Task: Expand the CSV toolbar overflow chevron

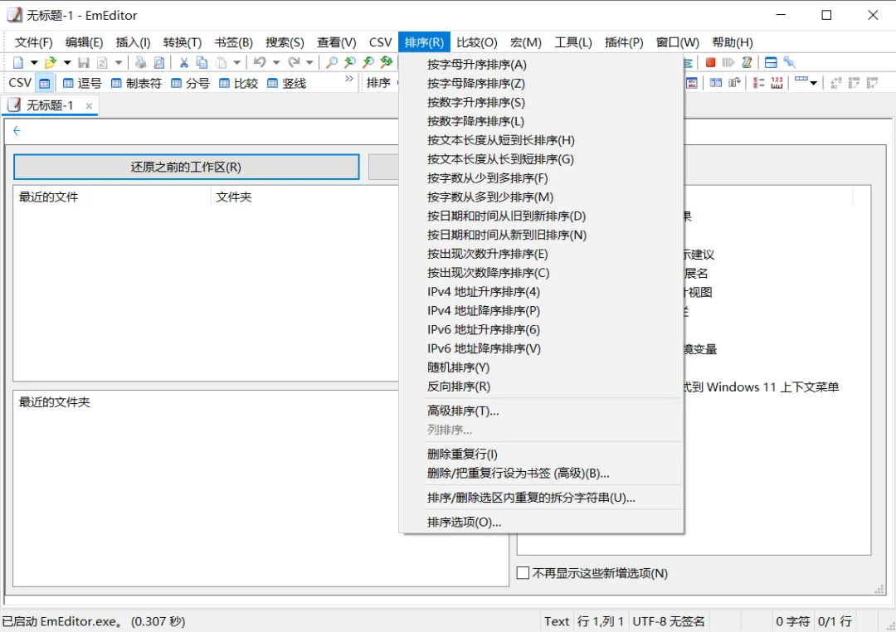Action: [349, 80]
